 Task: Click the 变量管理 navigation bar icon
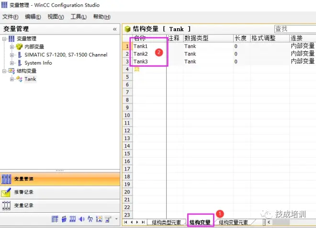tap(6, 179)
